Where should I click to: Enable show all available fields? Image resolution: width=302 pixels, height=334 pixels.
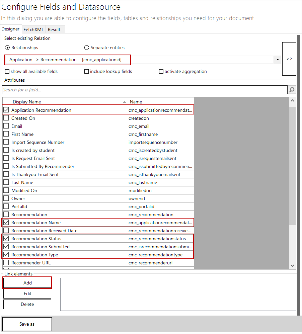click(7, 71)
